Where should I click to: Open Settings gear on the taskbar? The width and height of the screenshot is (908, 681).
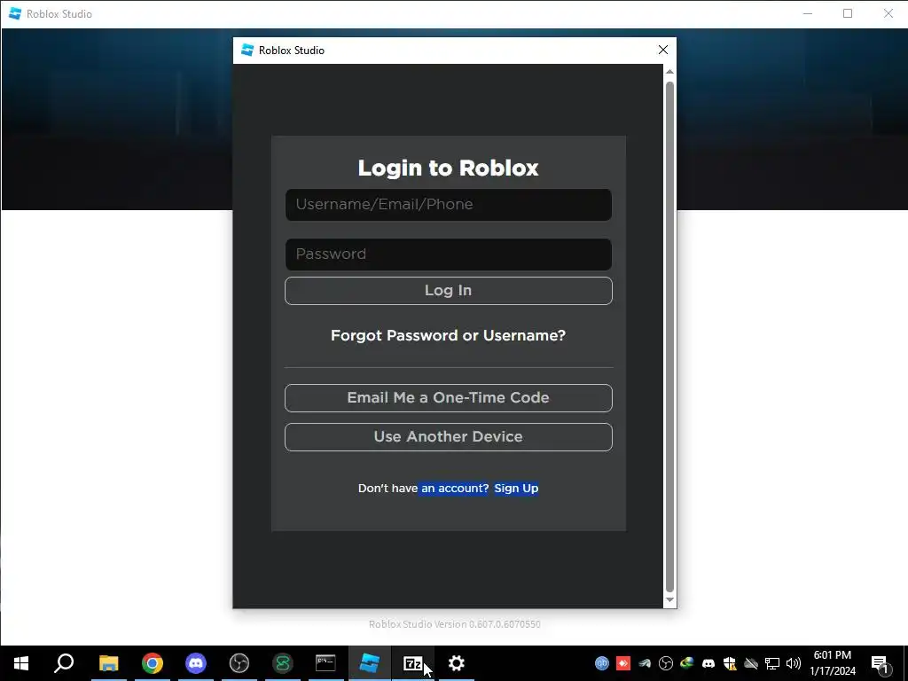[x=457, y=663]
